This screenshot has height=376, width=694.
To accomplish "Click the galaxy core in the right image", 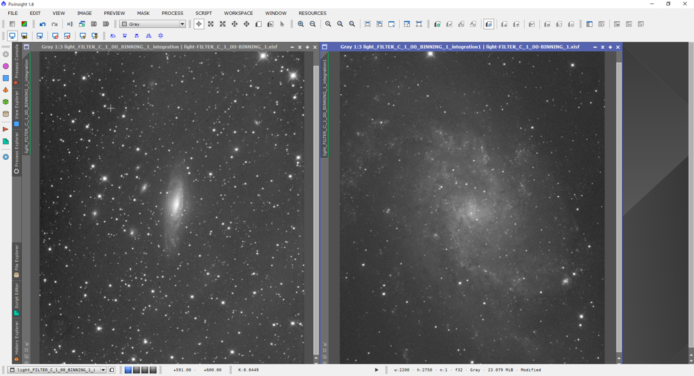I will point(472,213).
